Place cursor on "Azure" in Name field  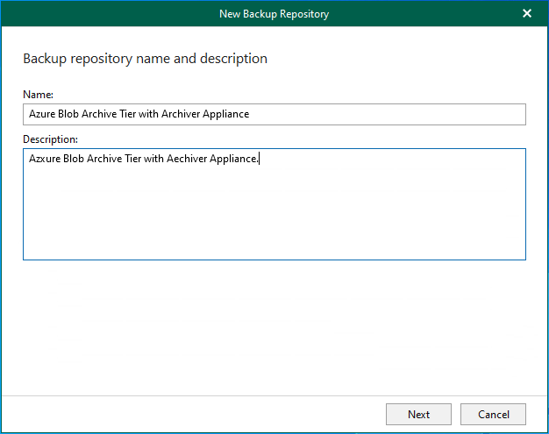tap(42, 114)
